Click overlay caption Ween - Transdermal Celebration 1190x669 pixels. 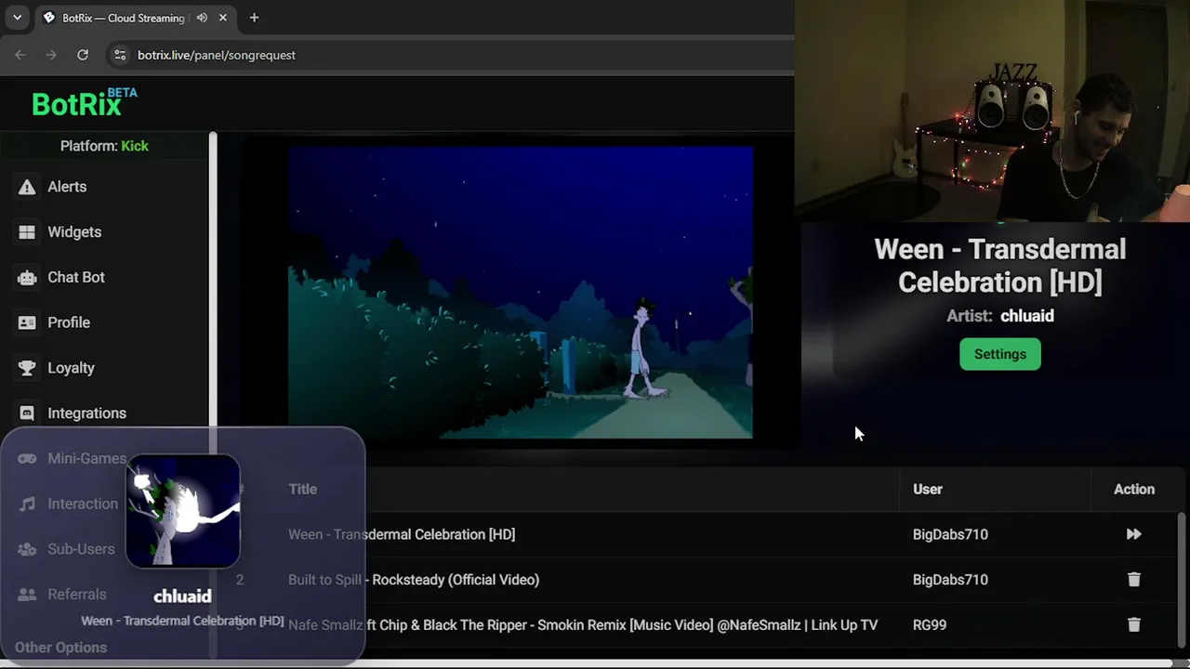point(182,621)
